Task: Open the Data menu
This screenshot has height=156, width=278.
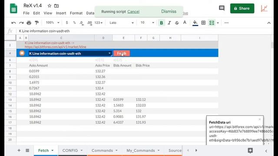Action: pyautogui.click(x=90, y=13)
